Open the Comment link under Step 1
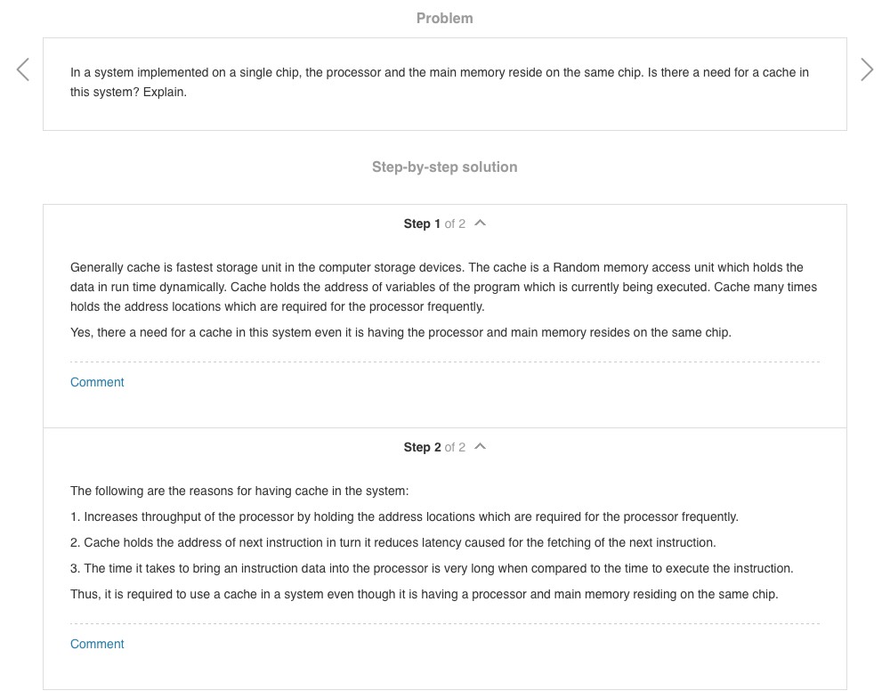The width and height of the screenshot is (890, 699). 97,382
